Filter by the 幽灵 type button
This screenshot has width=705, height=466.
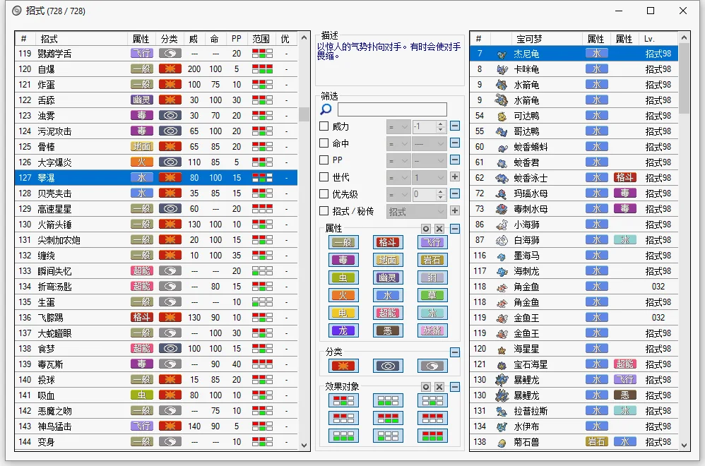click(x=388, y=277)
